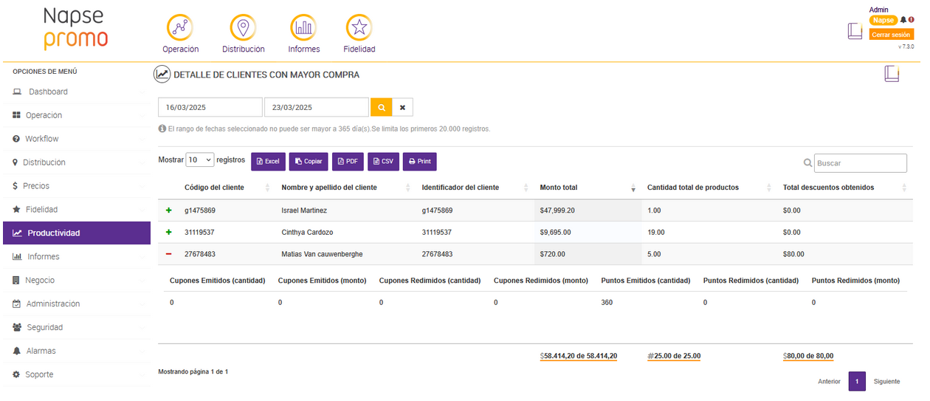The width and height of the screenshot is (930, 401).
Task: Open Dashboard from the sidebar menu
Action: (48, 92)
